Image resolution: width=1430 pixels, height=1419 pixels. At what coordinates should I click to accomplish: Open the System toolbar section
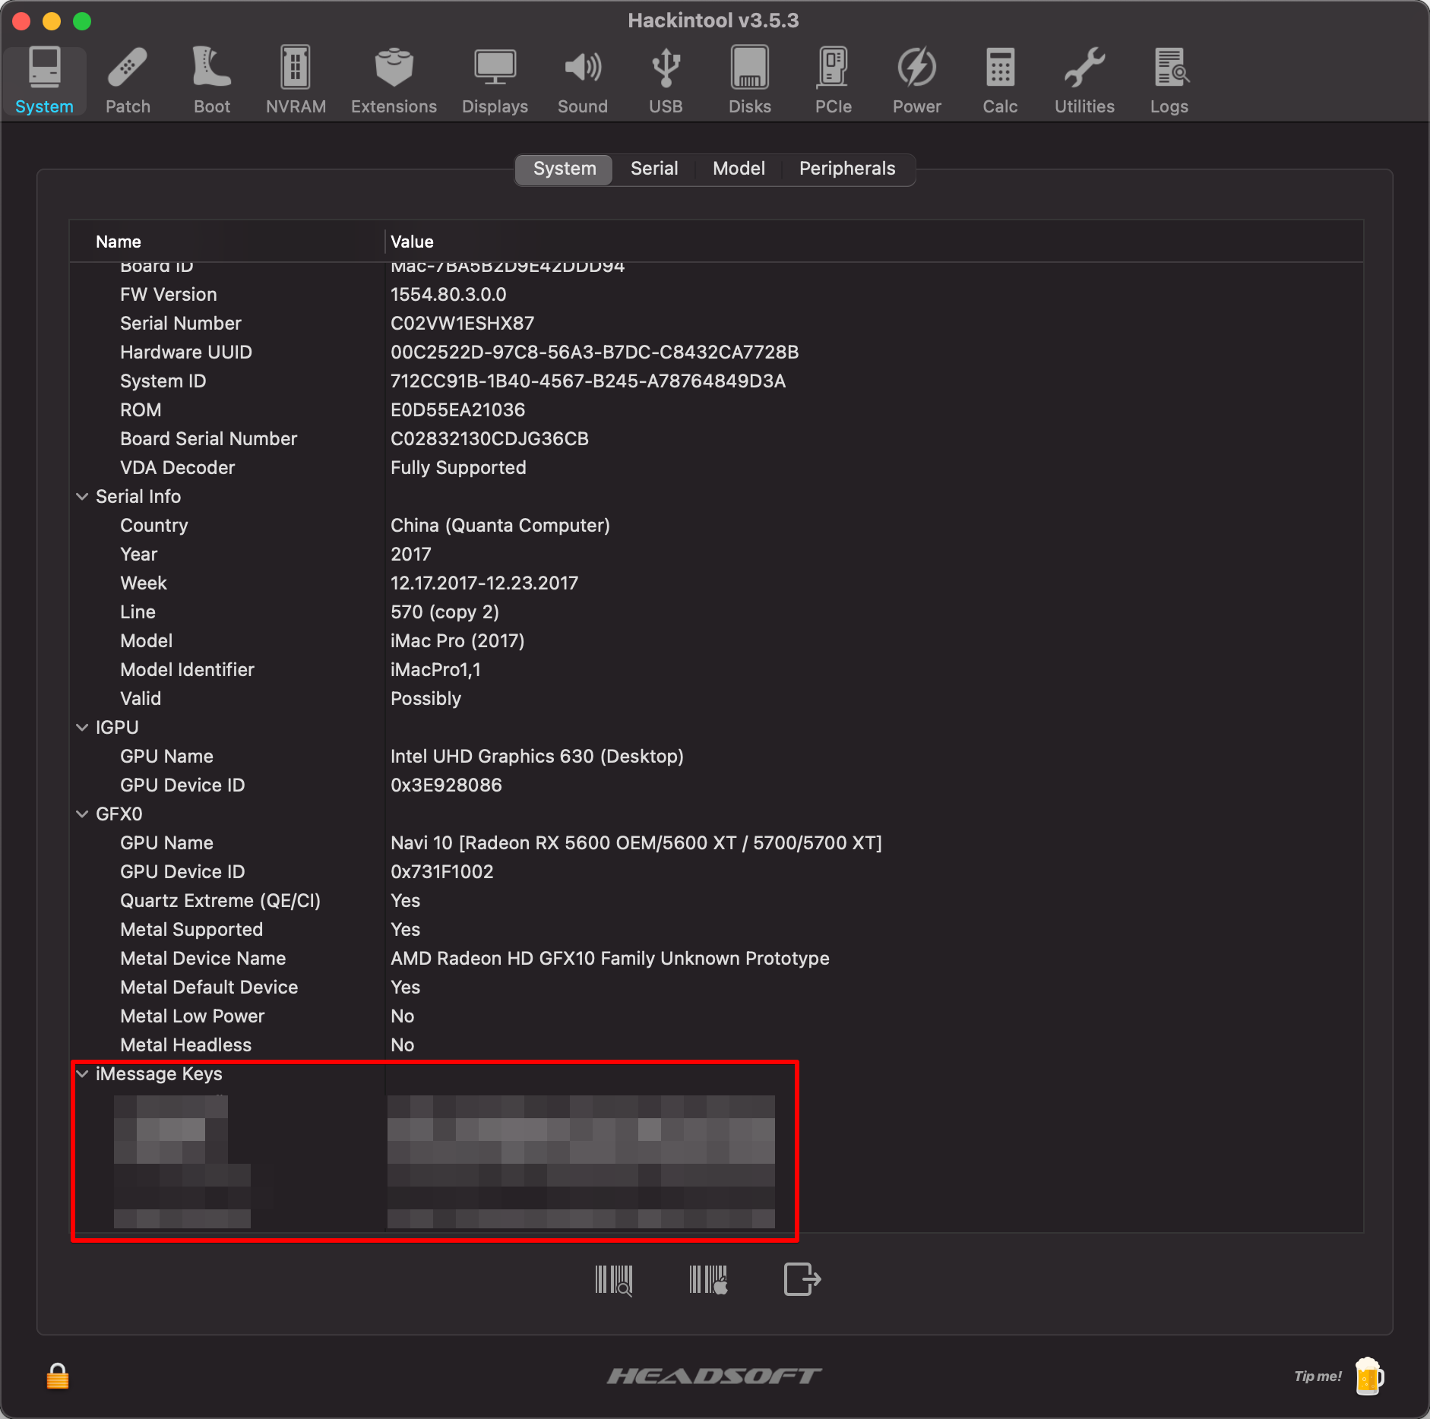click(44, 81)
